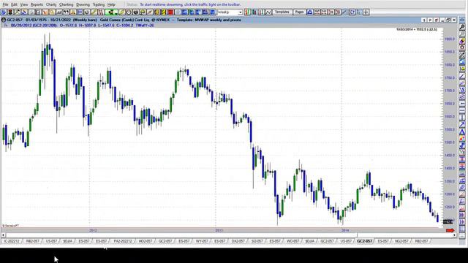Open the Charts menu
This screenshot has width=468, height=263.
click(x=51, y=4)
